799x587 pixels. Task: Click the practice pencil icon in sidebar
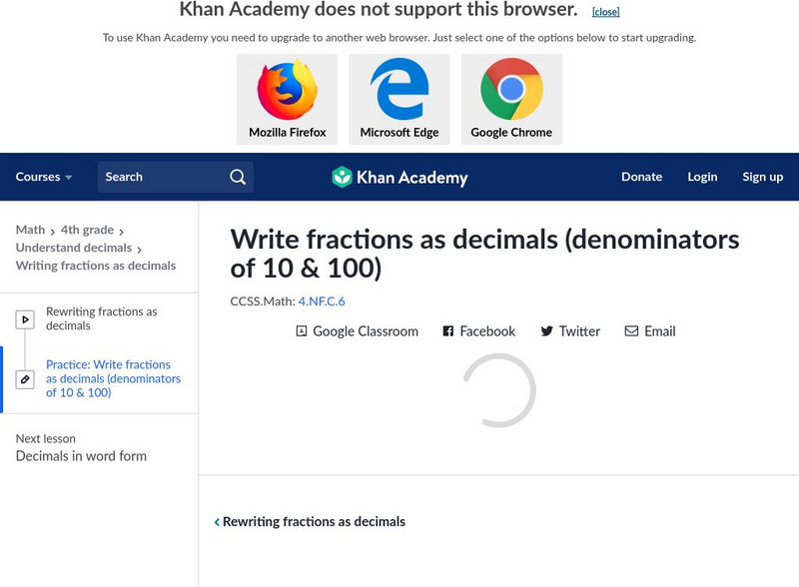click(x=25, y=379)
